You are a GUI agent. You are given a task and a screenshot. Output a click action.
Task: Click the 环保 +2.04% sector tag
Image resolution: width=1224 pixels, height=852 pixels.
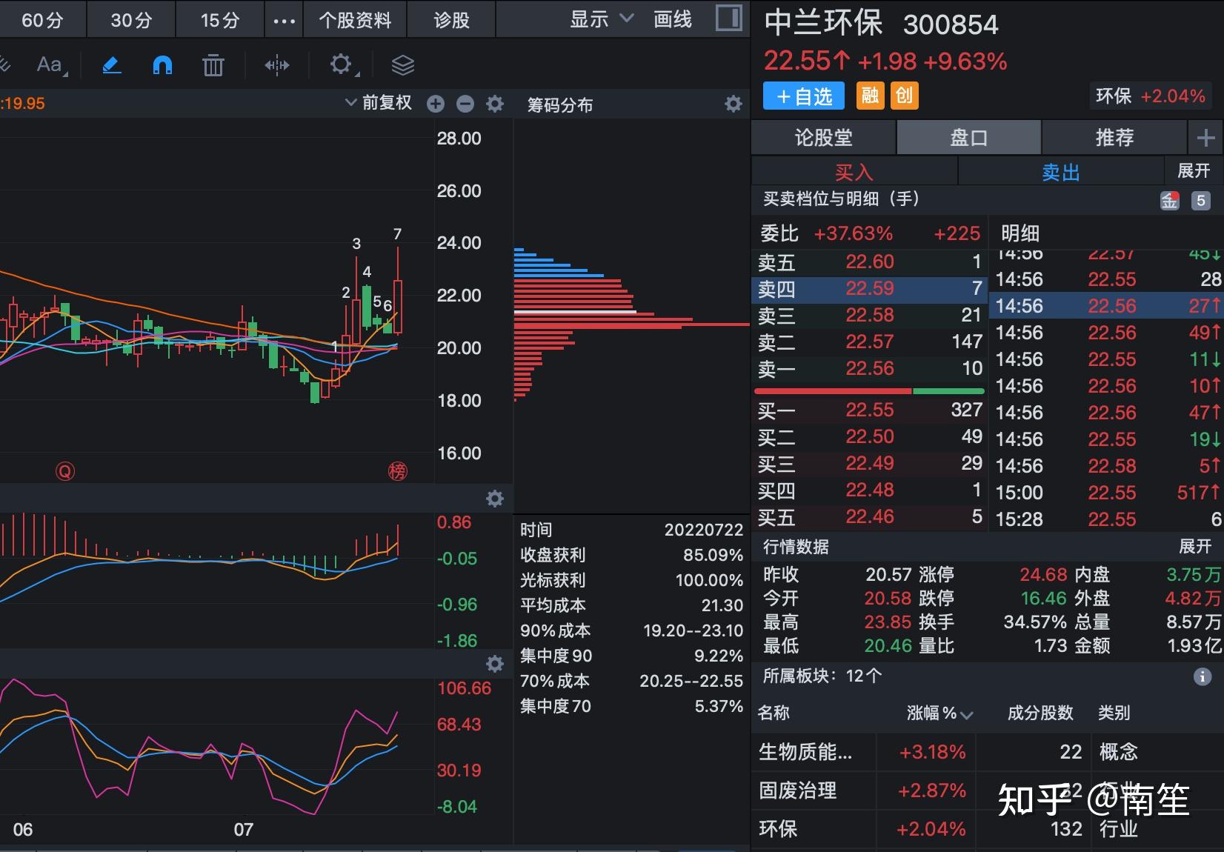1150,96
